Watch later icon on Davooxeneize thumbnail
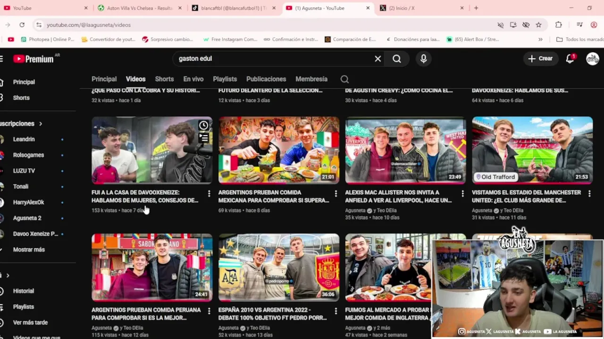The height and width of the screenshot is (339, 604). (203, 126)
